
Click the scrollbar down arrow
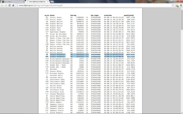click(182, 113)
